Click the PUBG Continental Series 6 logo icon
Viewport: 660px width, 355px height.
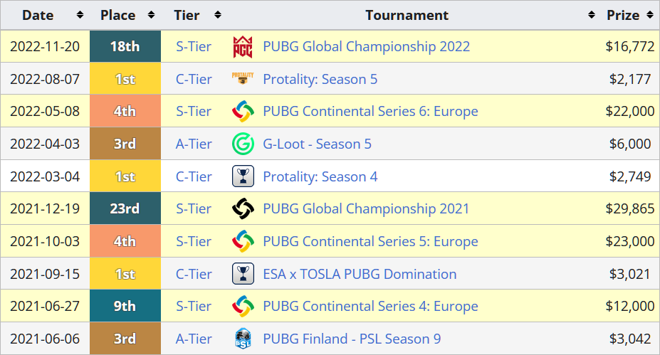[x=243, y=112]
